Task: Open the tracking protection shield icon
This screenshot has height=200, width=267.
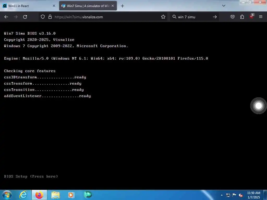Action: point(43,17)
